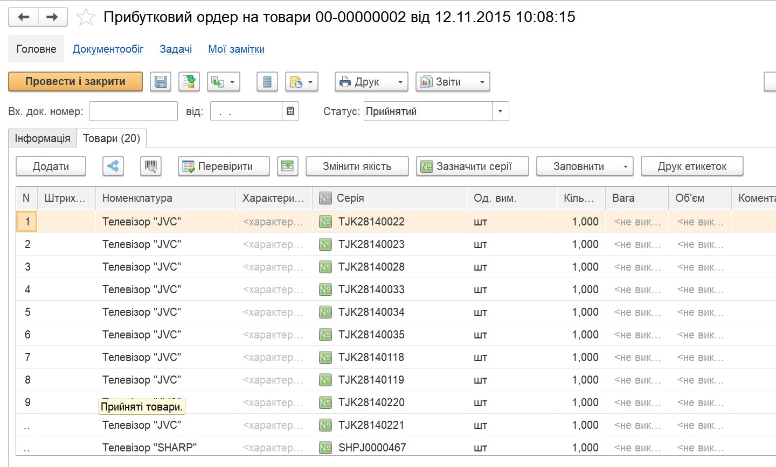This screenshot has height=467, width=776.
Task: Click series icon in the TJK28140033 row
Action: (x=325, y=289)
